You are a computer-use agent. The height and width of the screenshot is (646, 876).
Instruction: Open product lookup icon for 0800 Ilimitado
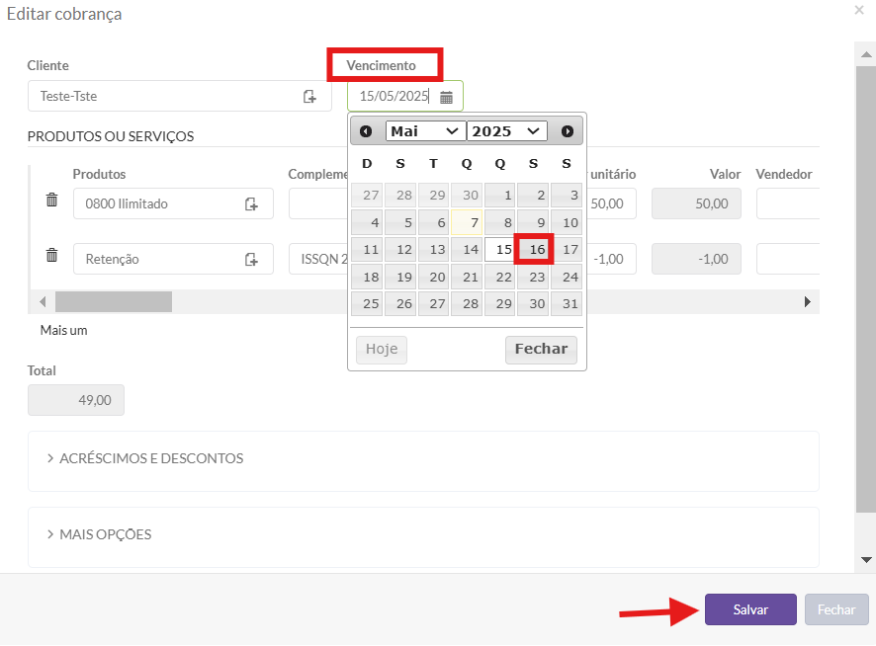click(251, 203)
